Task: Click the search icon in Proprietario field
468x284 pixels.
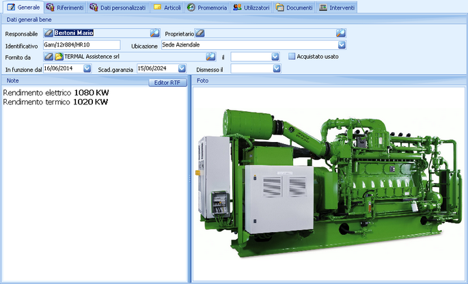Action: click(340, 33)
